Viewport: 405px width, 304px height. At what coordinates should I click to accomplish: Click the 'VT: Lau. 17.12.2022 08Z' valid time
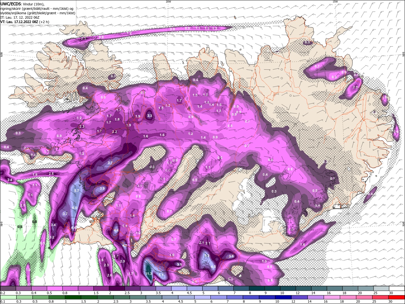click(x=19, y=22)
